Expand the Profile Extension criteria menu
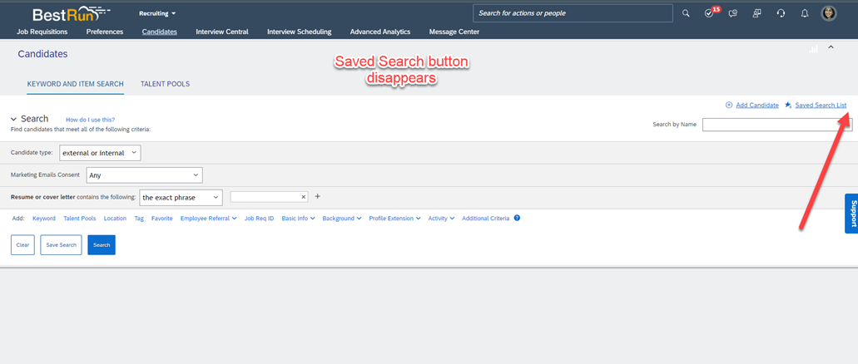This screenshot has height=364, width=858. (x=394, y=218)
